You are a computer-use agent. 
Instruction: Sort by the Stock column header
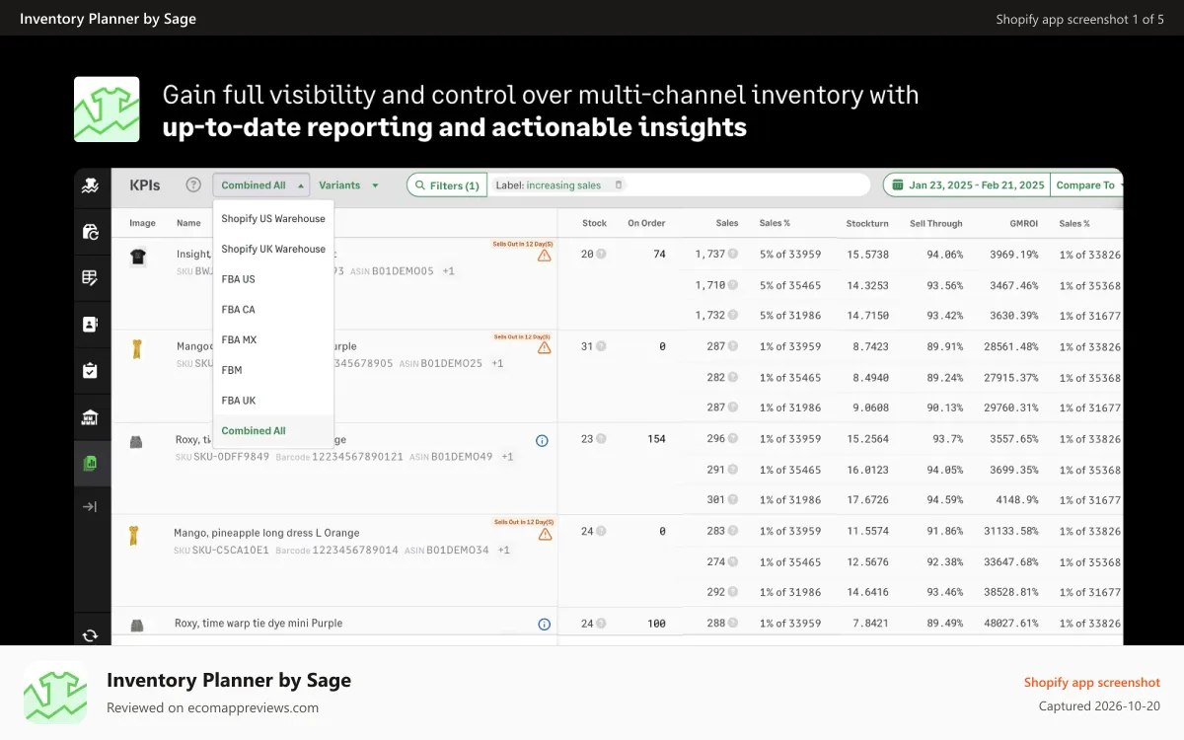(x=595, y=223)
